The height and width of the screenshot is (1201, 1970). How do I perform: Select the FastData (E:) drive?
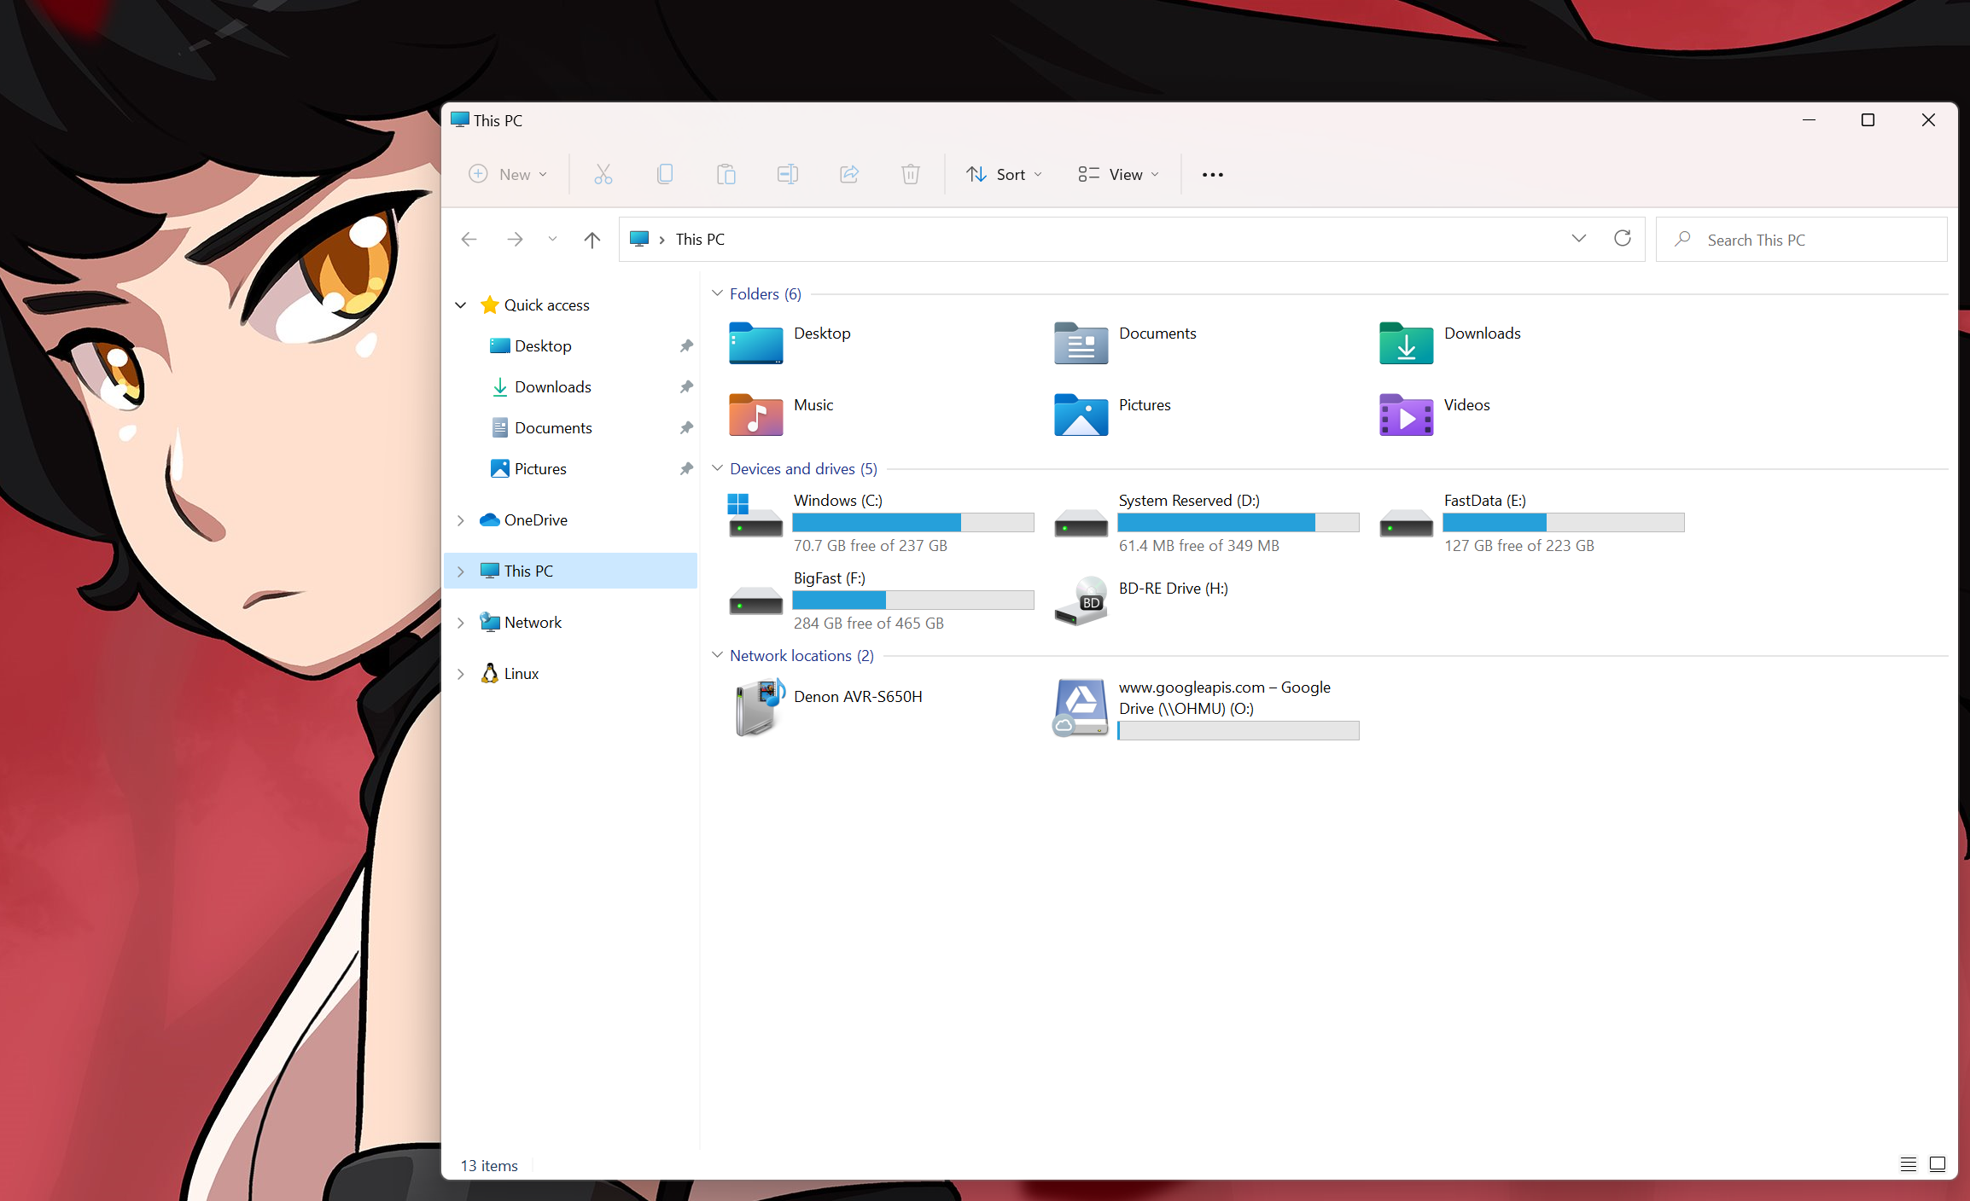pos(1531,522)
